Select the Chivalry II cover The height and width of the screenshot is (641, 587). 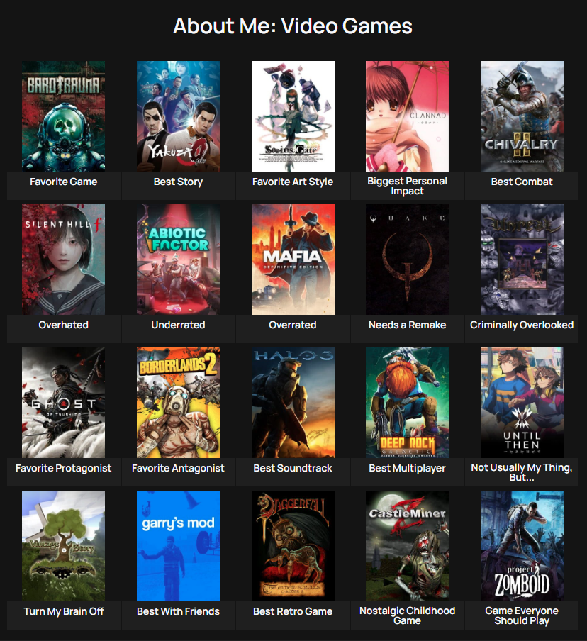pyautogui.click(x=522, y=116)
